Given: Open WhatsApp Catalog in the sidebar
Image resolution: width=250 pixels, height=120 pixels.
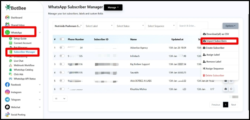Looking at the screenshot, I should tap(23, 70).
